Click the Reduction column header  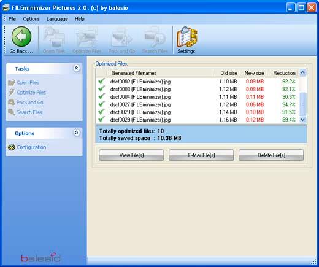tap(284, 73)
